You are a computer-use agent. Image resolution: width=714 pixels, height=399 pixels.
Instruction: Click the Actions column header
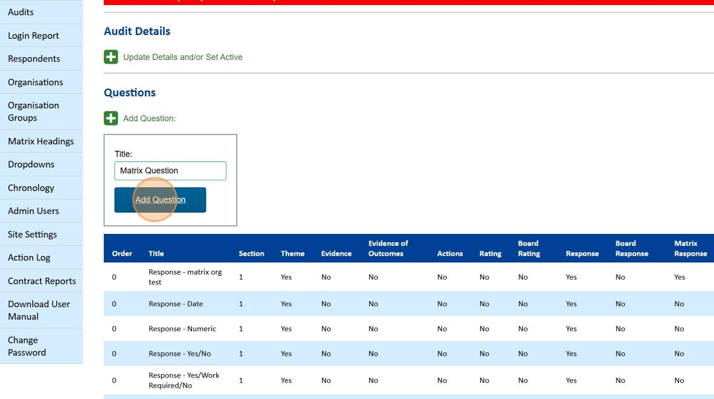(450, 253)
